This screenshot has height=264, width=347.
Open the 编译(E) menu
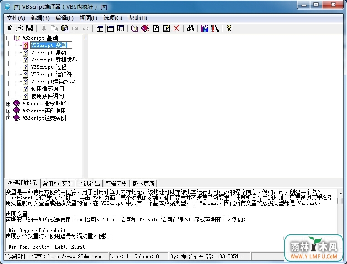pyautogui.click(x=65, y=18)
